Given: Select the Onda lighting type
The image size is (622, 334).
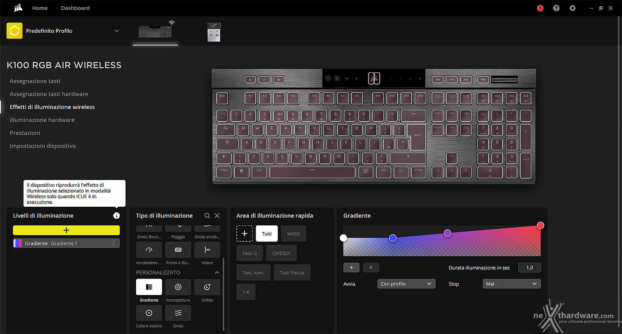Looking at the screenshot, I should pos(178,313).
